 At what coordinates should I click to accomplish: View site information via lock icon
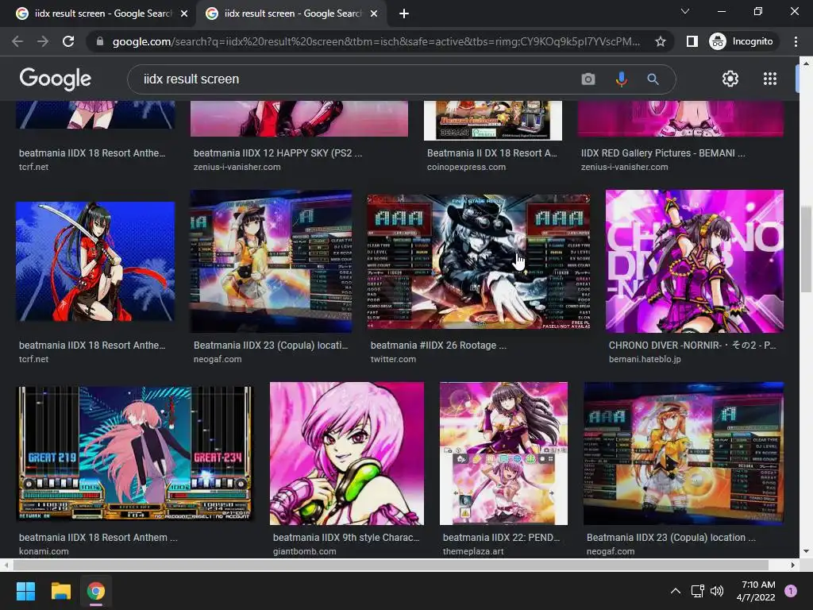[x=100, y=41]
